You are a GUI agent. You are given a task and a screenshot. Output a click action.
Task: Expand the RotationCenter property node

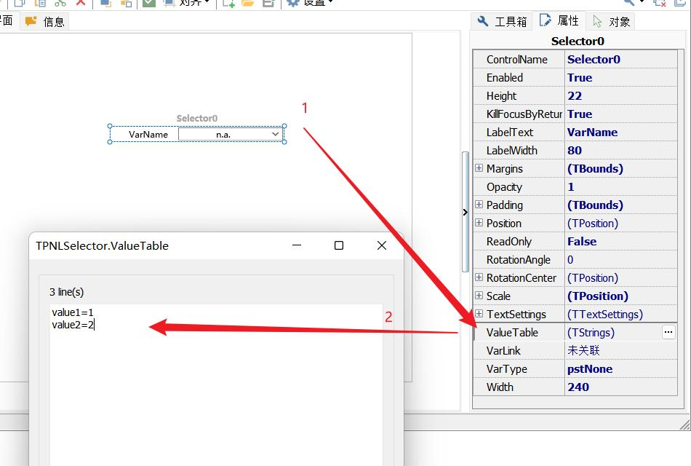(x=479, y=277)
